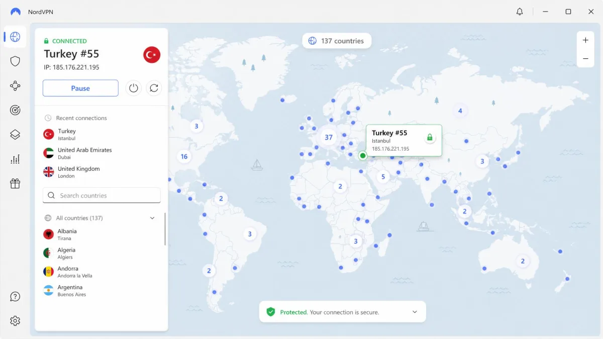Open the settings gear icon
Image resolution: width=603 pixels, height=339 pixels.
pyautogui.click(x=15, y=320)
